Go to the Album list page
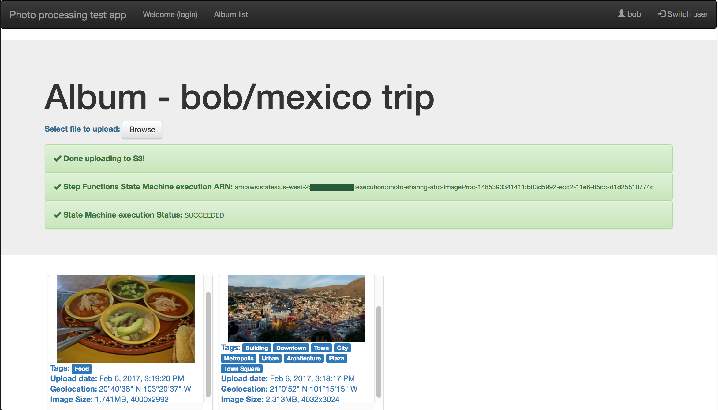This screenshot has height=410, width=718. click(230, 14)
